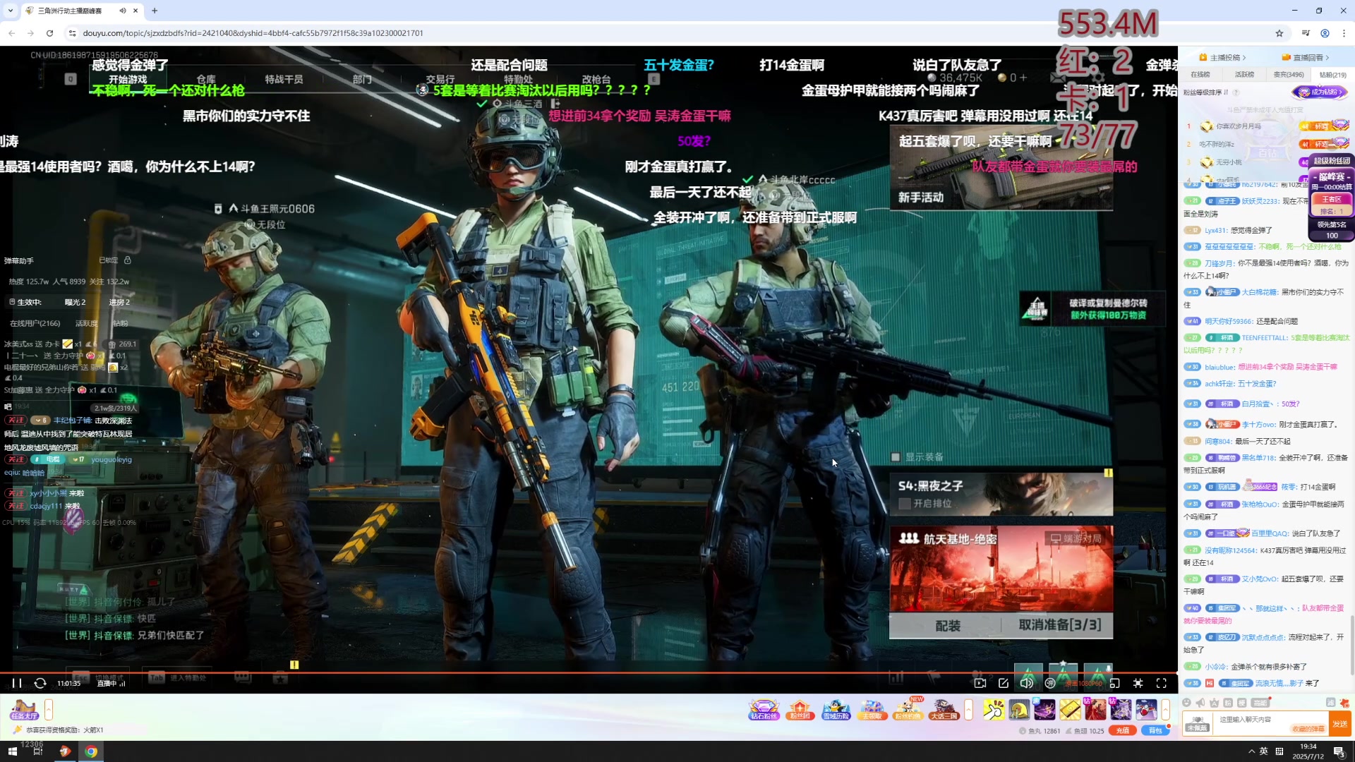Screen dimensions: 1355x762
Task: Click megaphone horn icon in chat toolbar
Action: pyautogui.click(x=1200, y=703)
